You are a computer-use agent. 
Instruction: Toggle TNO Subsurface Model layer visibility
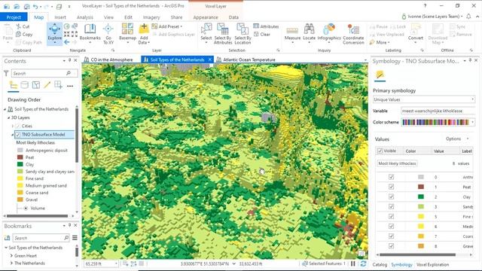(x=17, y=135)
